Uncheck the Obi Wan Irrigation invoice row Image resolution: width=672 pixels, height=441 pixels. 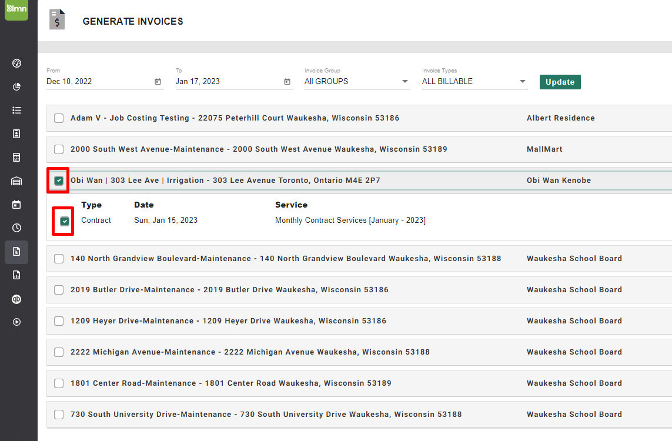[58, 181]
